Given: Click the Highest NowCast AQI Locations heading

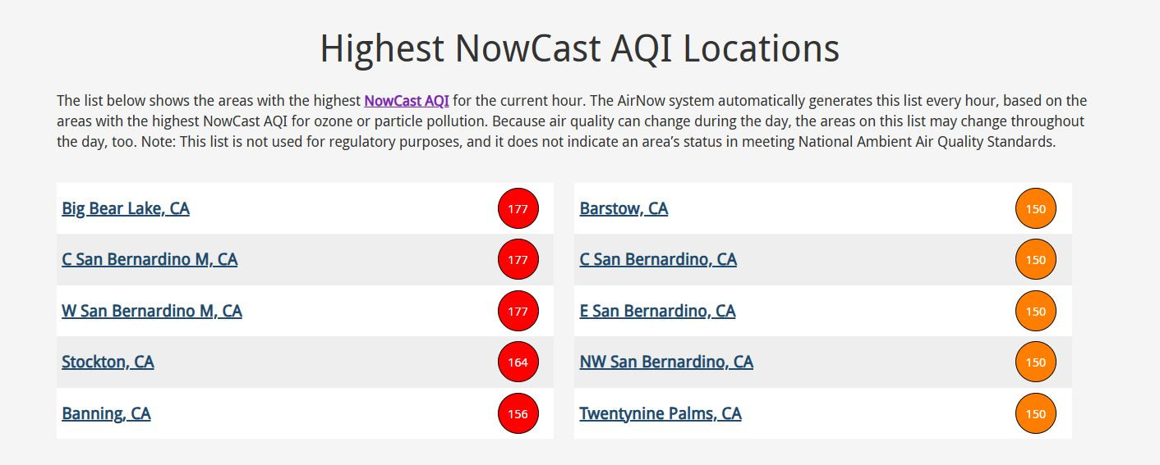Looking at the screenshot, I should (580, 48).
